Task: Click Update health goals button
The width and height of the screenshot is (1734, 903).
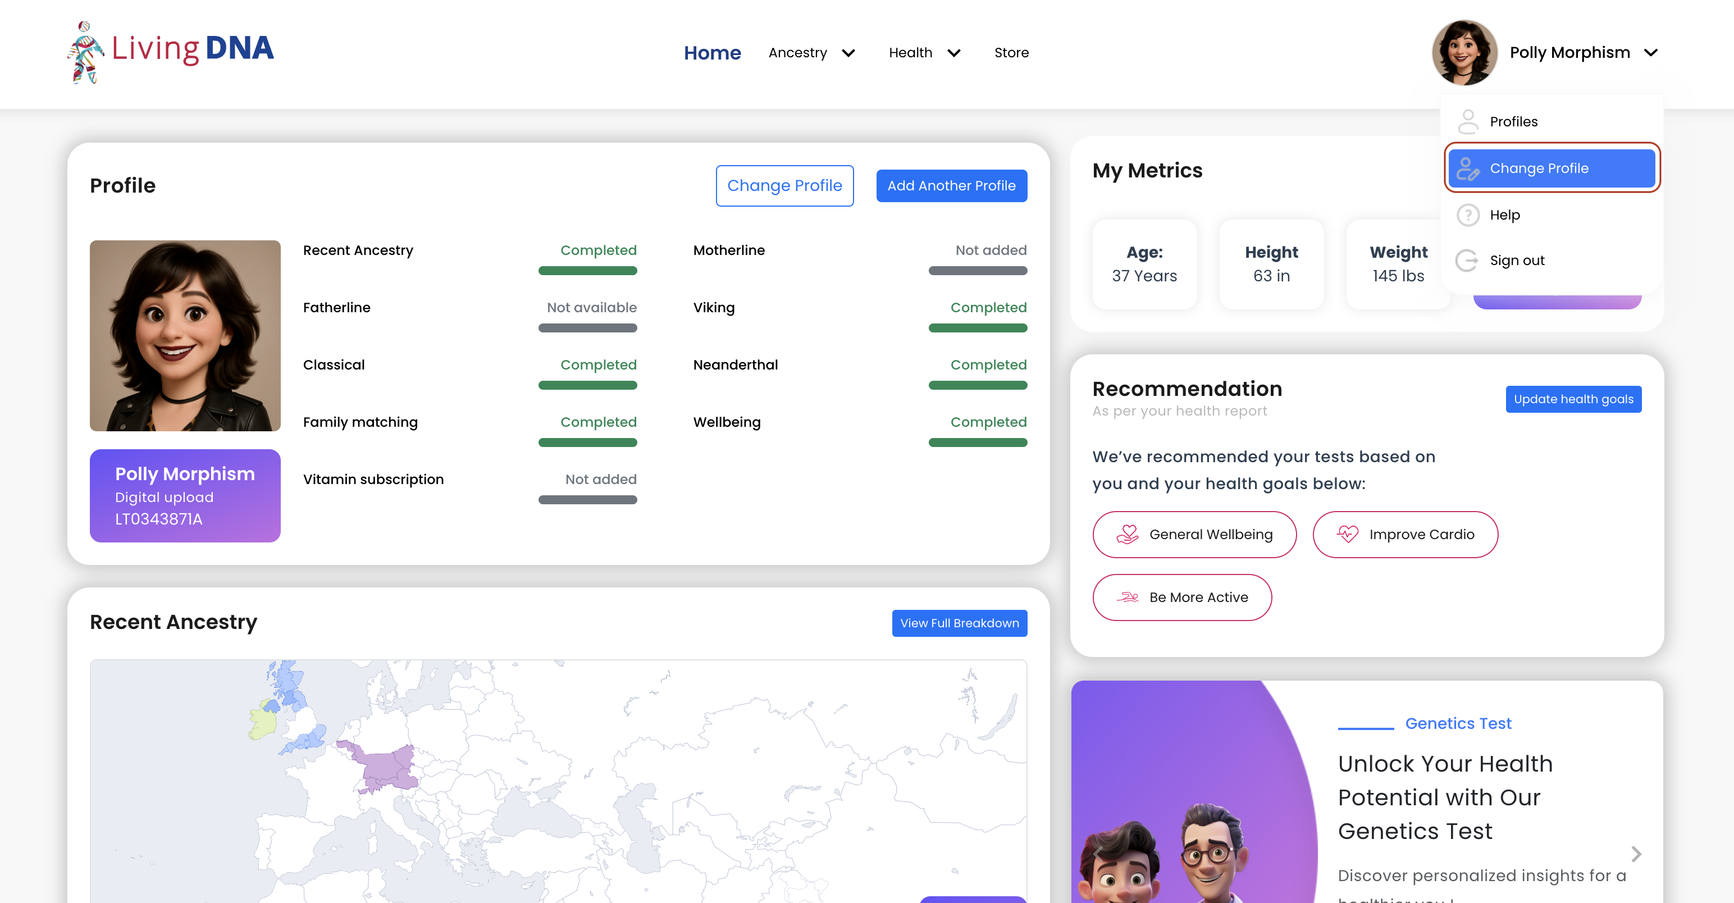Action: point(1573,399)
